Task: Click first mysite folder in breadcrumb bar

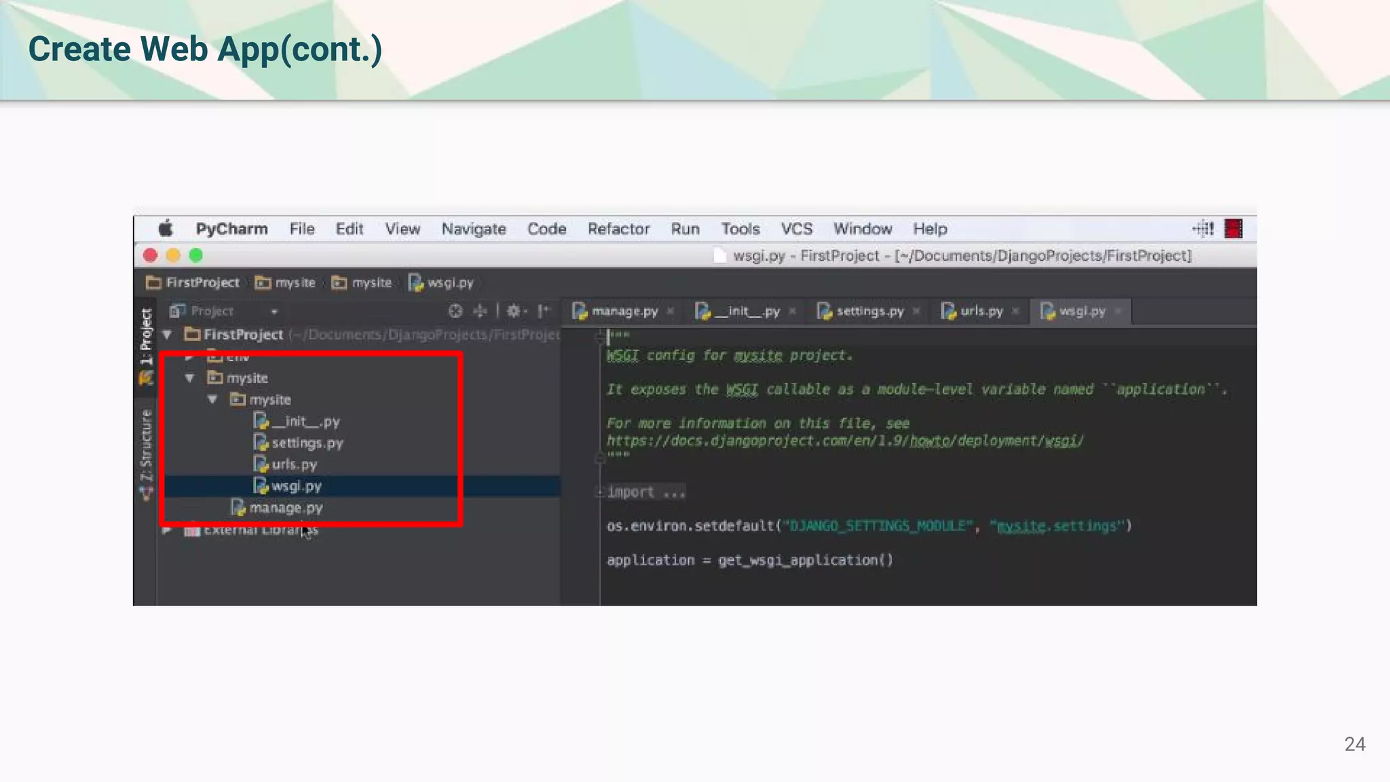Action: point(286,282)
